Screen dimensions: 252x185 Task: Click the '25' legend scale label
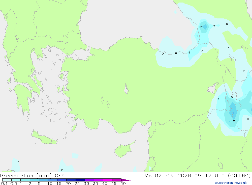point(77,183)
